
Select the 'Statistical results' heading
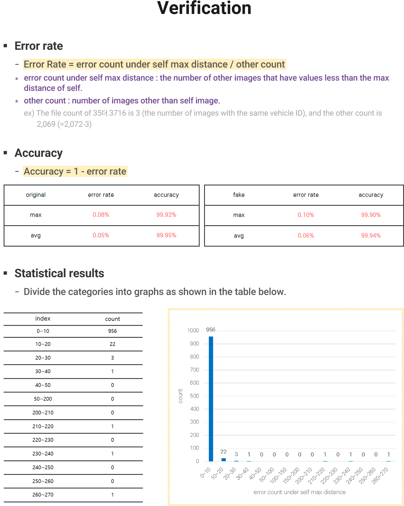tap(59, 273)
